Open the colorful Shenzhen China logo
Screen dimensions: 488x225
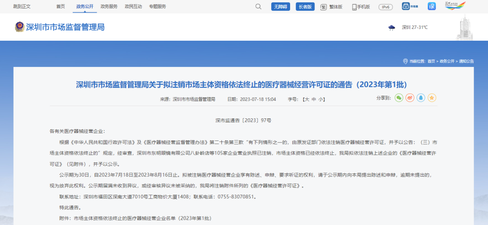[455, 6]
